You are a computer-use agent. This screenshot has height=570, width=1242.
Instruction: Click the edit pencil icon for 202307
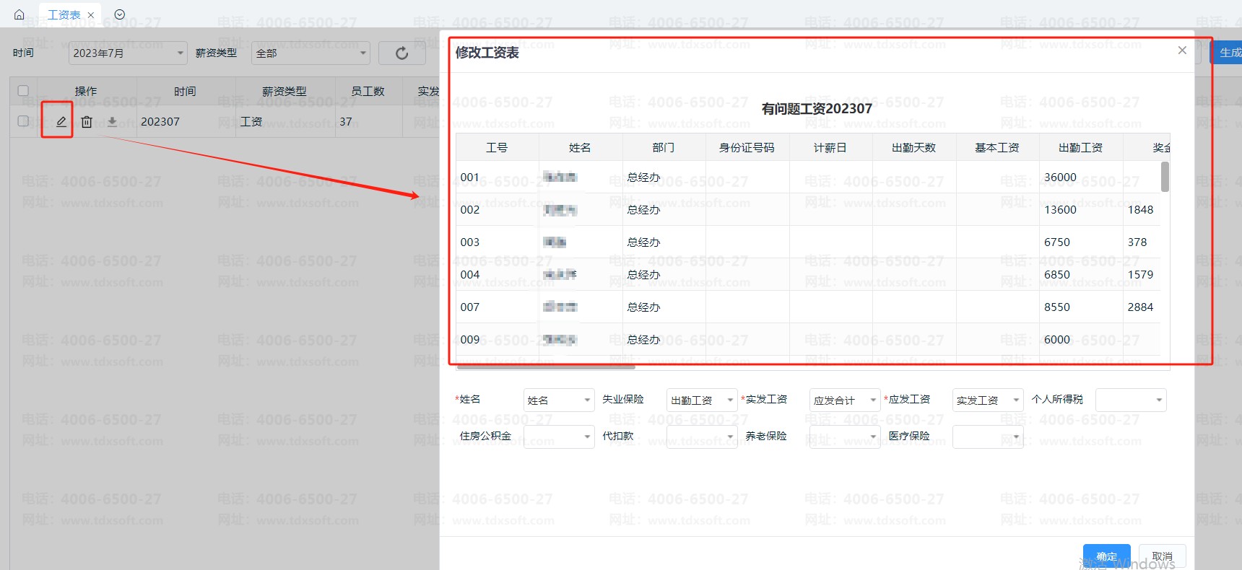pos(61,121)
